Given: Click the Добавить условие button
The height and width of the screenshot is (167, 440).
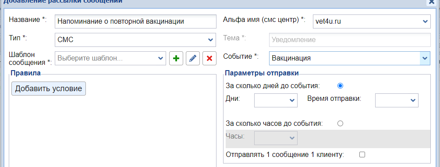Looking at the screenshot, I should click(49, 89).
